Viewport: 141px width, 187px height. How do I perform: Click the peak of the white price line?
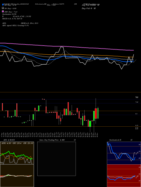tap(61, 47)
